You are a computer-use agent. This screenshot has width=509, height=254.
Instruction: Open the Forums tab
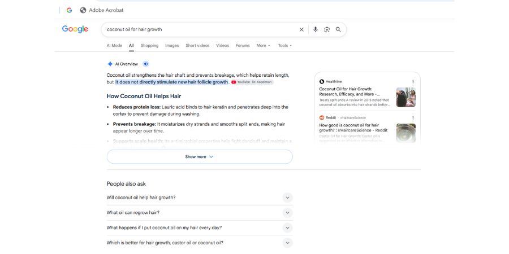(243, 46)
